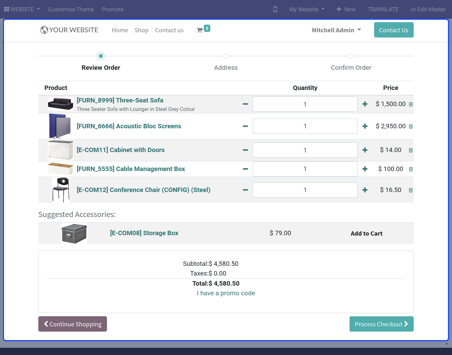Click Three-Seat Sofa quantity field
Image resolution: width=452 pixels, height=355 pixels.
(x=305, y=104)
